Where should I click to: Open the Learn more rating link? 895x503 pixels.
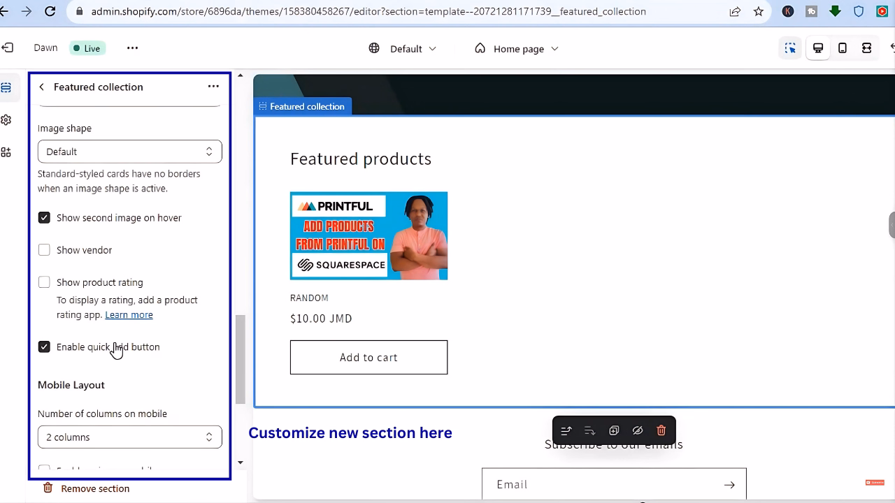tap(129, 315)
